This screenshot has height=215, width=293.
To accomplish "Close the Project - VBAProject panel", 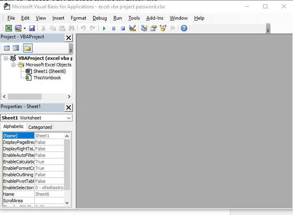I will 68,38.
